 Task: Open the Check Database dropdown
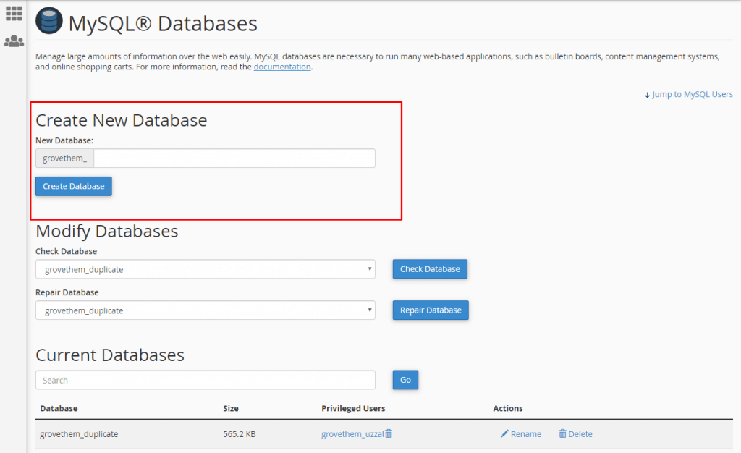[206, 269]
